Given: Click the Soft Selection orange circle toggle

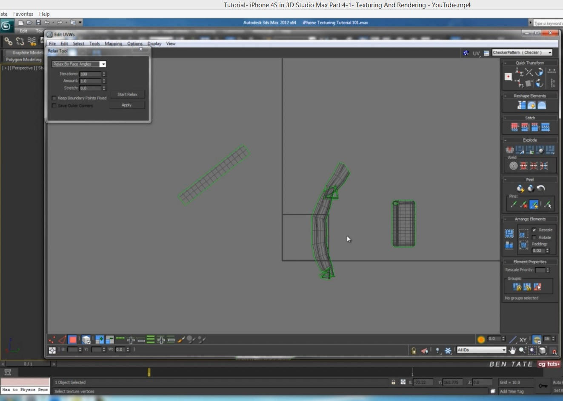Looking at the screenshot, I should pyautogui.click(x=481, y=340).
